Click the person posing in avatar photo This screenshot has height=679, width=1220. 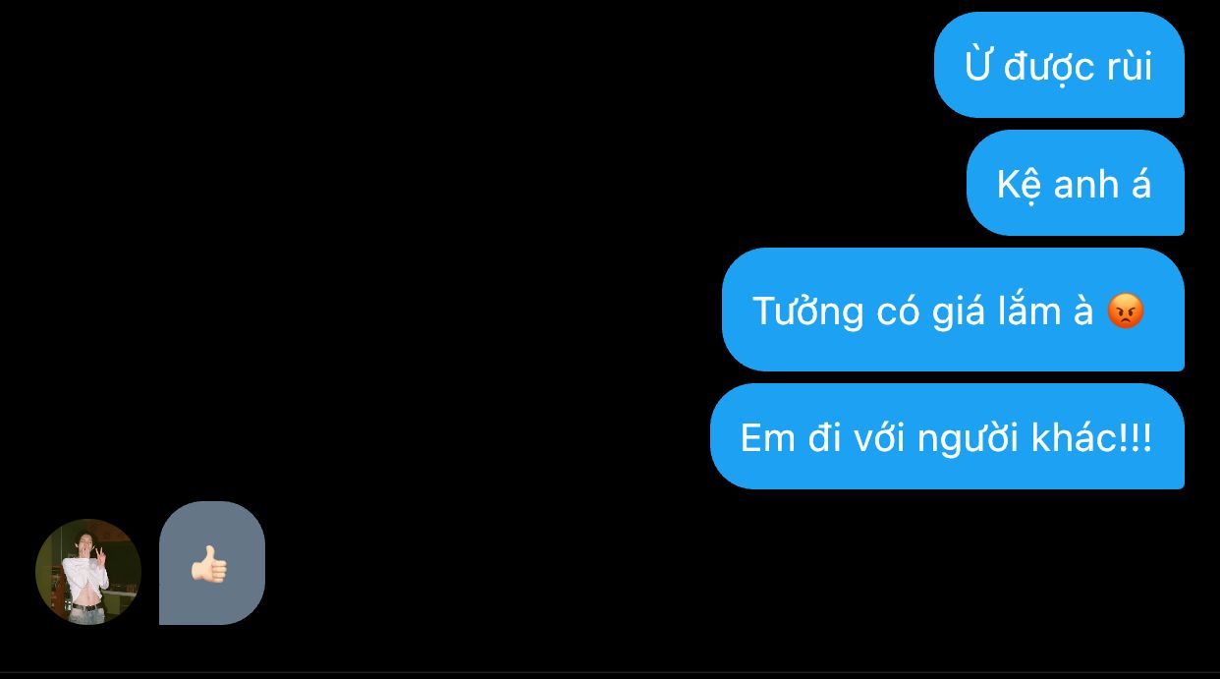[x=86, y=580]
